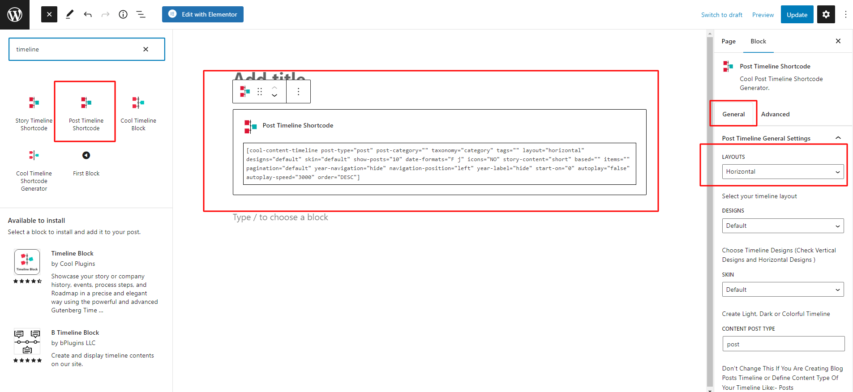853x392 pixels.
Task: Open the Preview option
Action: [763, 15]
